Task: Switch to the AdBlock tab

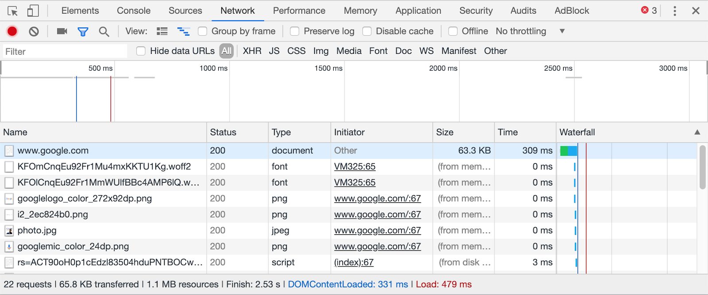Action: (572, 11)
